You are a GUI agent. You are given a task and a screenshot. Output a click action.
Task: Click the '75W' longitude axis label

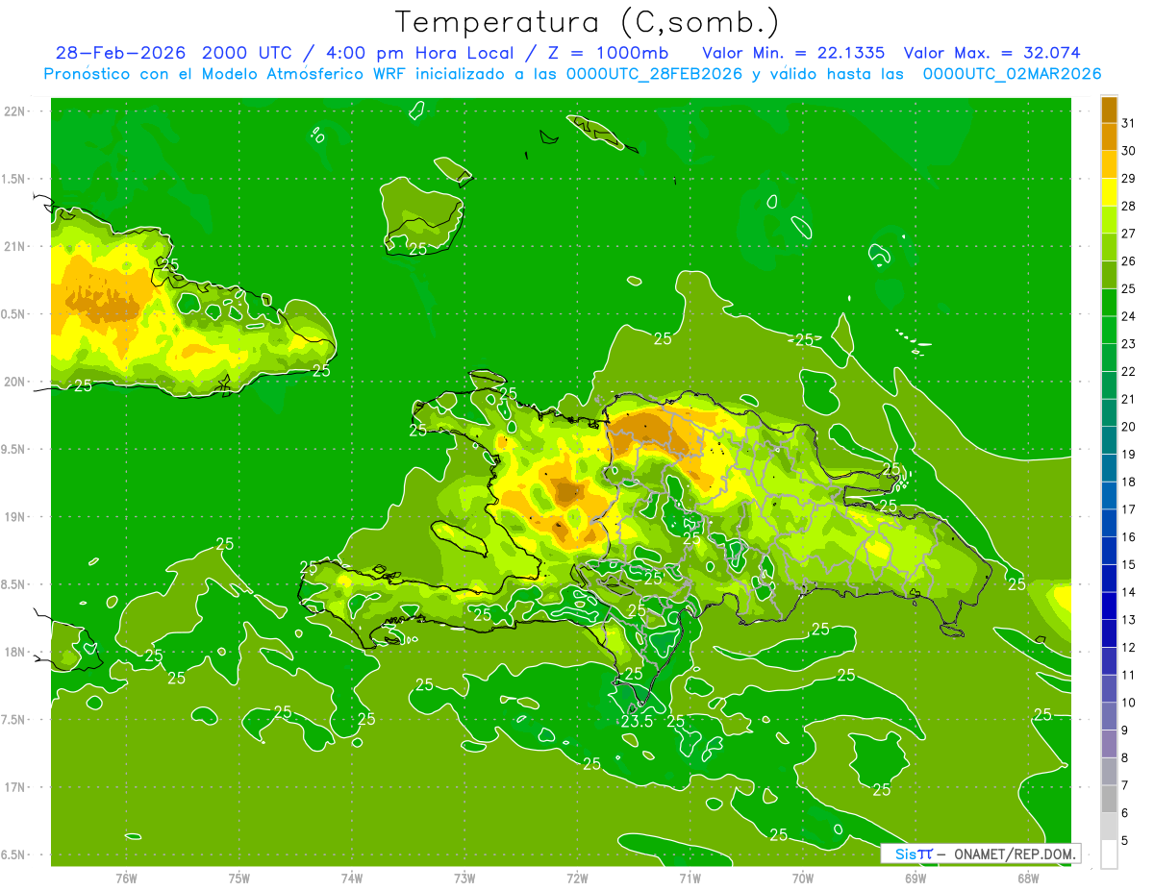tap(239, 878)
